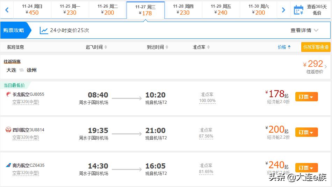Screen dimensions: 332x187
Task: Click the ¥200 price for 3U8814
Action: click(277, 130)
